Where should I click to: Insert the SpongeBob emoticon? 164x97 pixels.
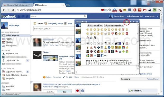112,47
